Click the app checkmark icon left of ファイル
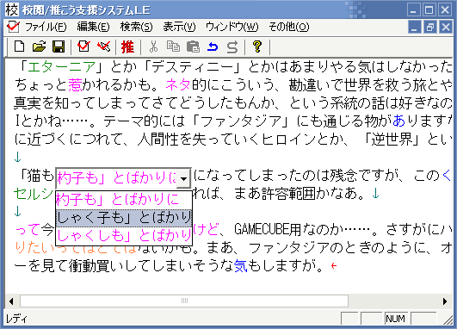The width and height of the screenshot is (457, 329). coord(13,27)
